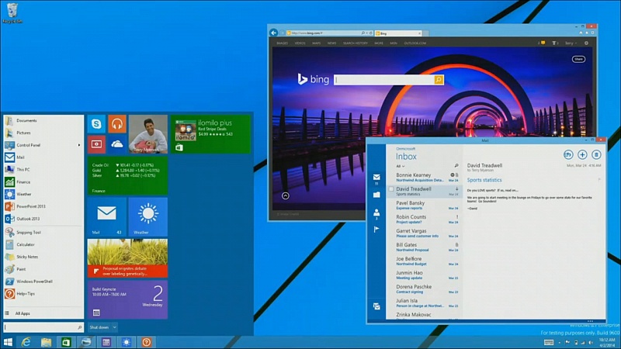621x349 pixels.
Task: Open the OneDrive cloud tile
Action: 117,144
